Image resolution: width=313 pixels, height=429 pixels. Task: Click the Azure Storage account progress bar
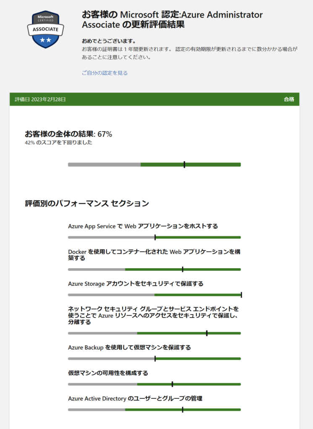[155, 295]
